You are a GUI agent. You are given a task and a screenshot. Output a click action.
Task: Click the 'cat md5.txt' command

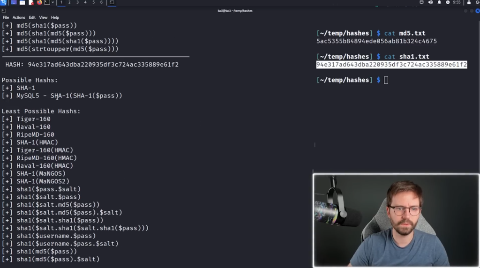click(x=405, y=33)
